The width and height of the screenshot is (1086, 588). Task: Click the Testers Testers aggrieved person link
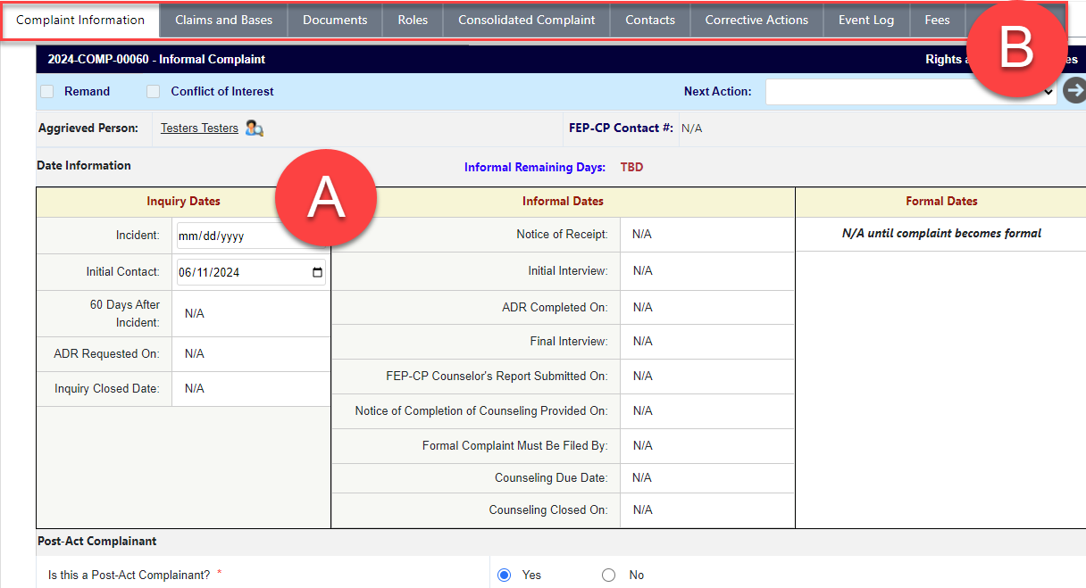pyautogui.click(x=199, y=128)
